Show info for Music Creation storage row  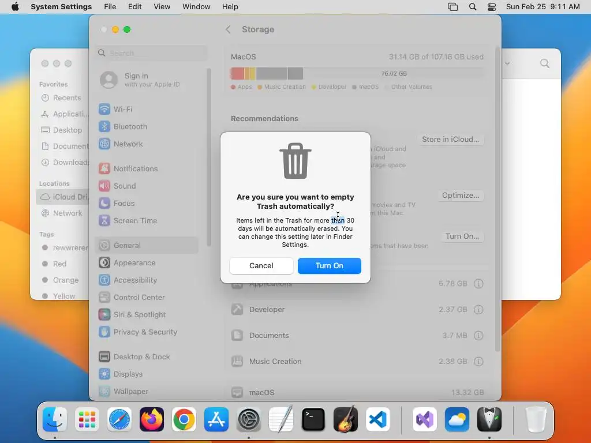478,361
